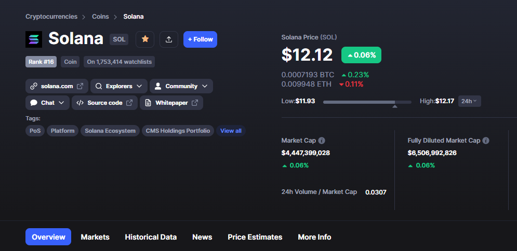Click the Coin type badge

pyautogui.click(x=70, y=62)
